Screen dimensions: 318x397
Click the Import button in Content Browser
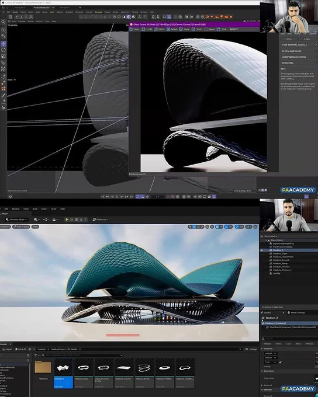[x=7, y=349]
